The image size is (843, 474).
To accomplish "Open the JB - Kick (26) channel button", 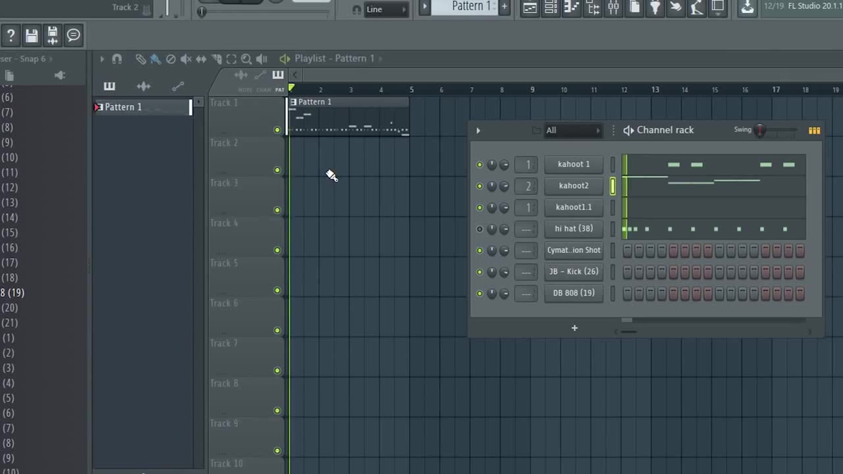I will pos(574,272).
